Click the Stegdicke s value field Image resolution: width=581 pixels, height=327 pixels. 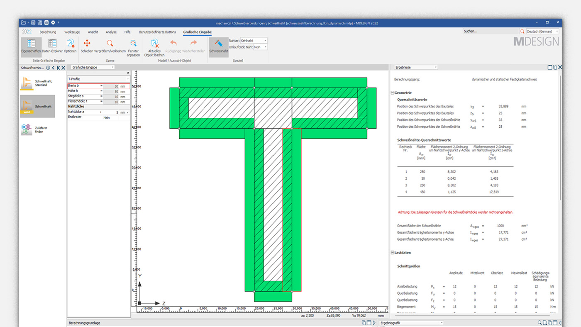click(111, 96)
